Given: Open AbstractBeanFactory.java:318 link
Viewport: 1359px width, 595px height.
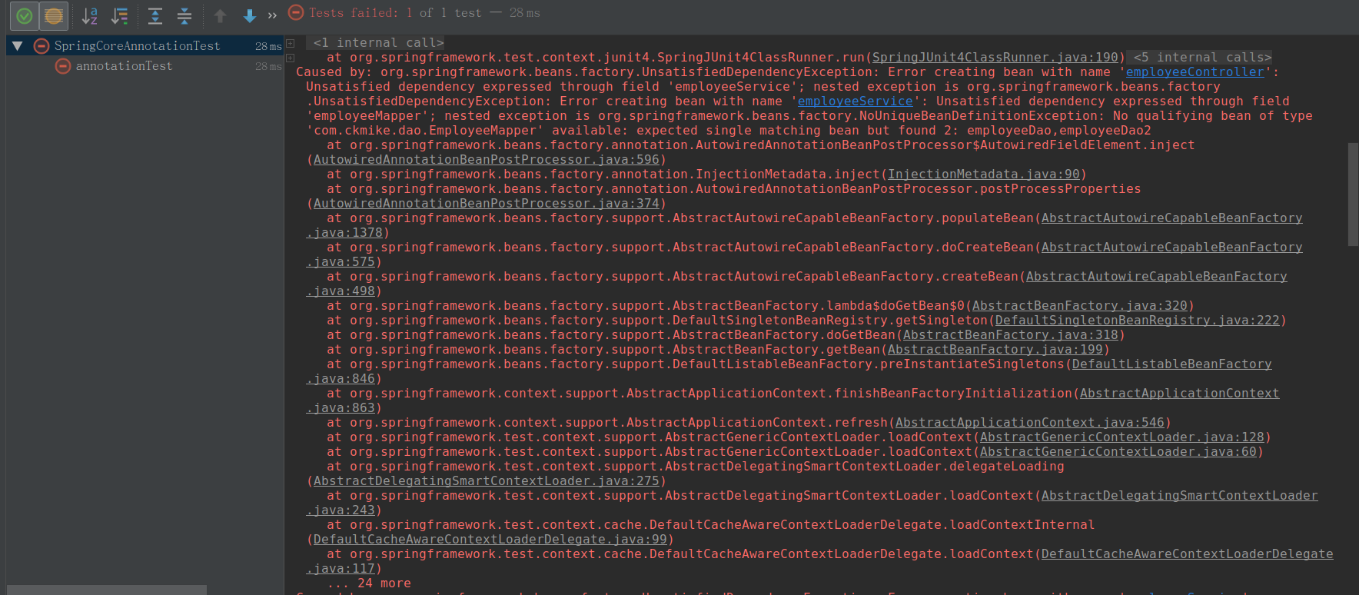Looking at the screenshot, I should tap(1010, 335).
